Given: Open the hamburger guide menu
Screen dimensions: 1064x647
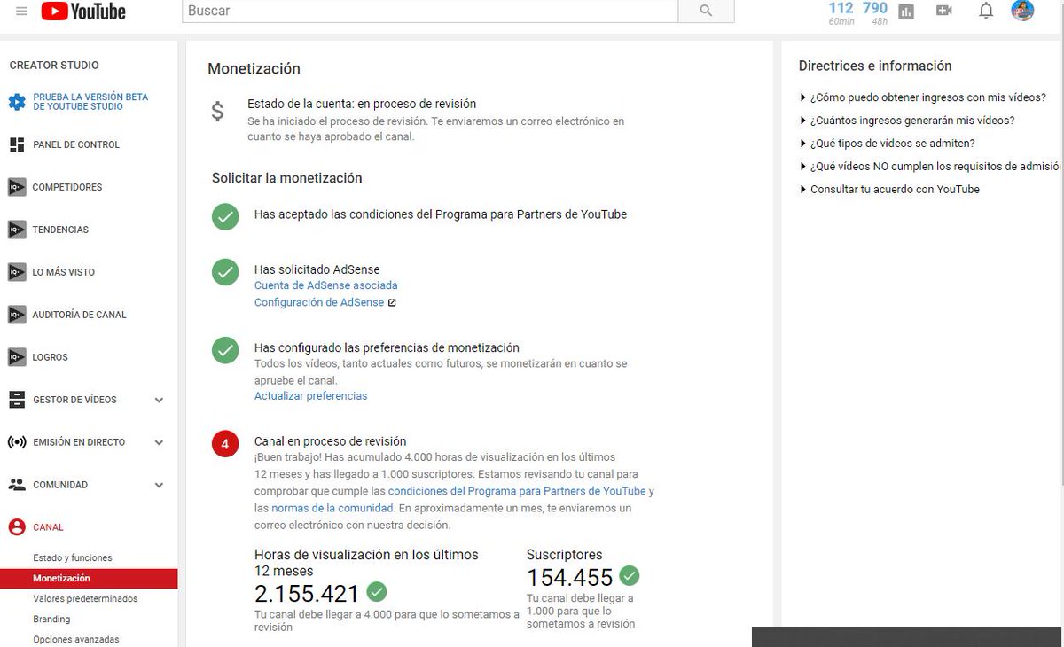Looking at the screenshot, I should click(x=21, y=11).
